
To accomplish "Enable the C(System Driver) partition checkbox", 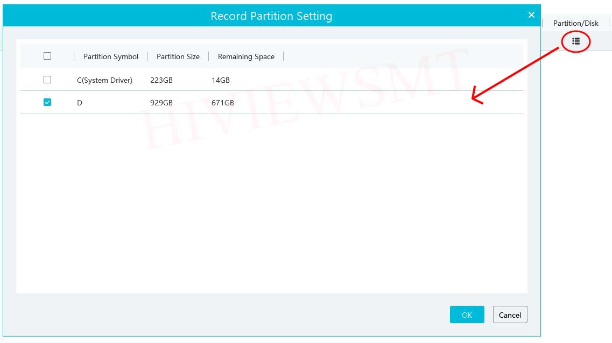I will (47, 80).
